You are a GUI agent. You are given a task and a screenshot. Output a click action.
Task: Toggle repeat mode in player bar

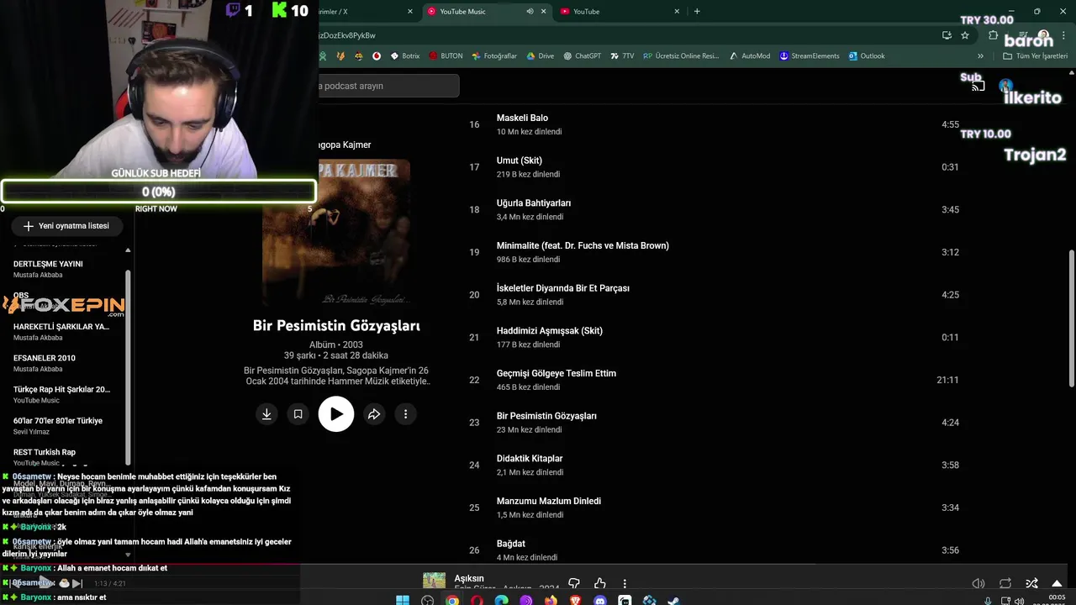pyautogui.click(x=1005, y=583)
